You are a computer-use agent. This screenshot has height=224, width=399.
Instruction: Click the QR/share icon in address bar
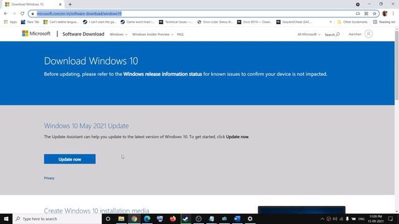[366, 14]
